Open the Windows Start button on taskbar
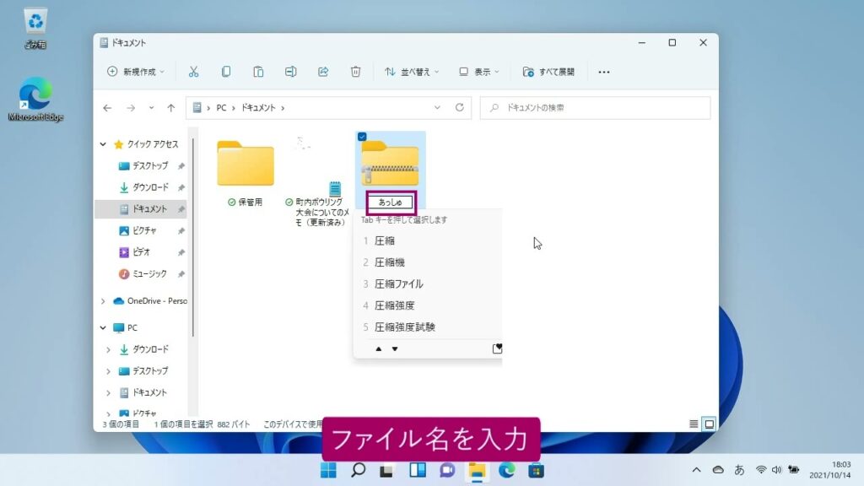The height and width of the screenshot is (486, 864). (x=327, y=470)
